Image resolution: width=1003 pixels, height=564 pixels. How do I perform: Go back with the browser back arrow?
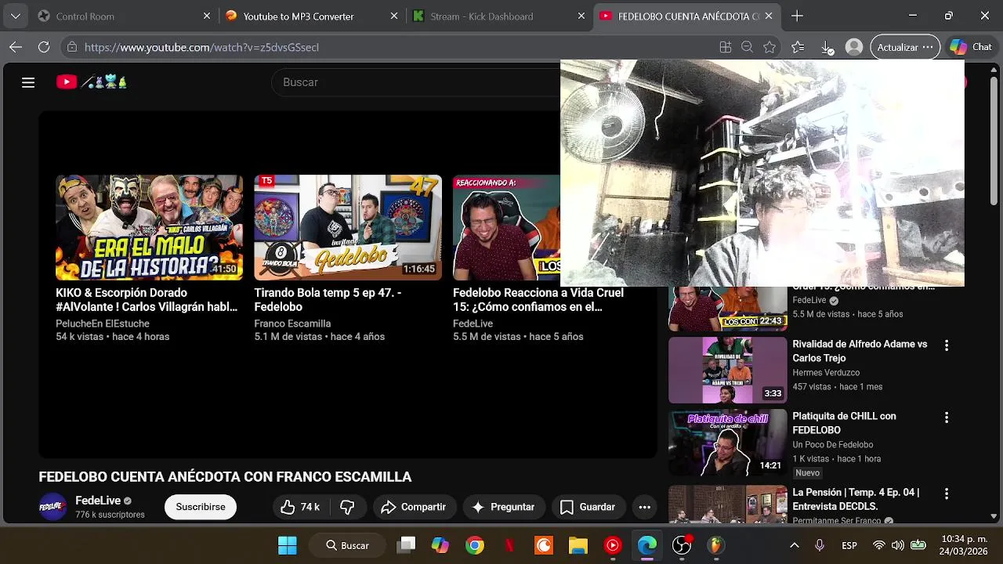[16, 47]
